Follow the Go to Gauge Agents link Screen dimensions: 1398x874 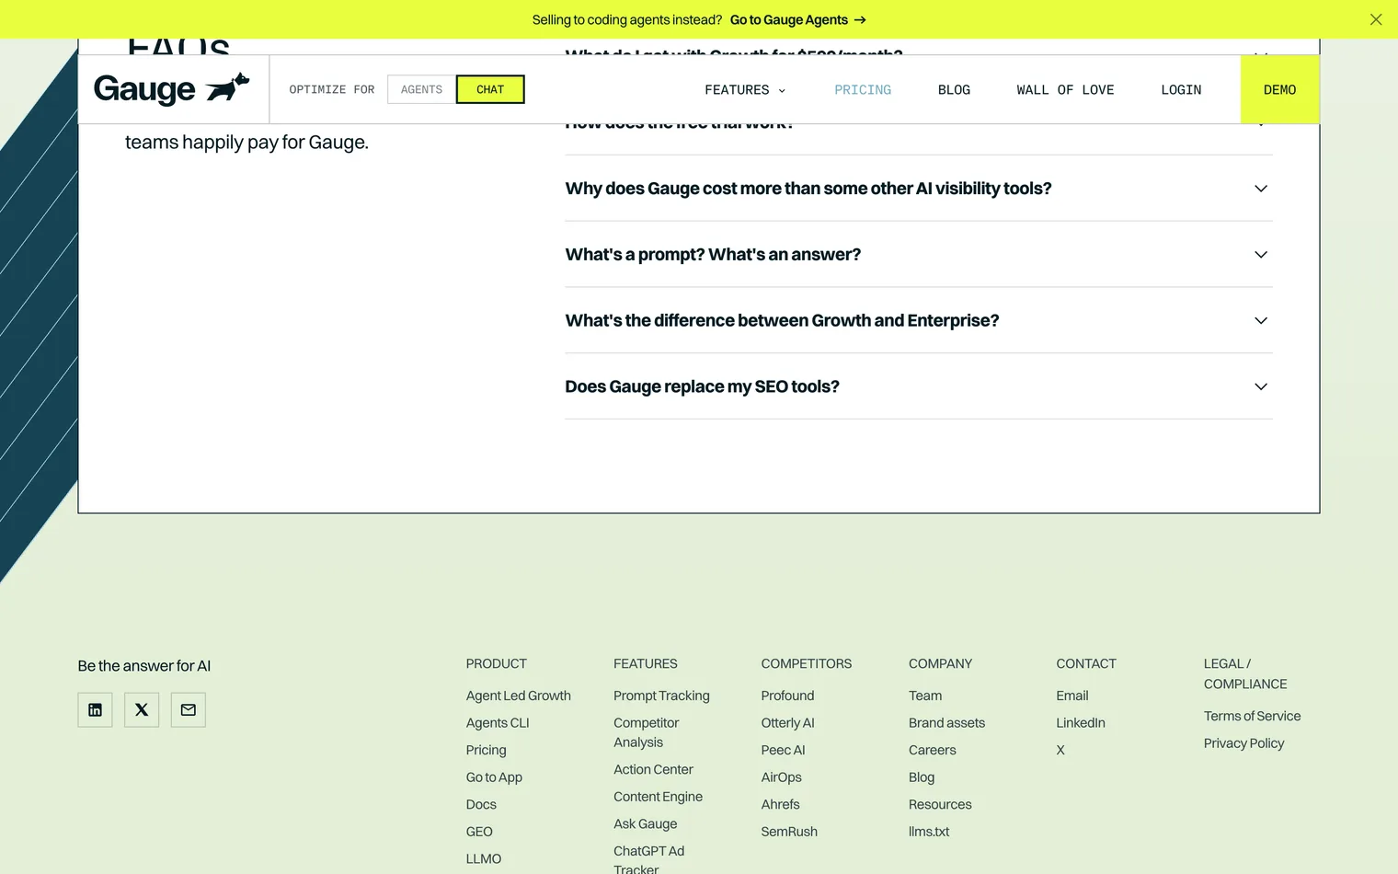click(798, 19)
